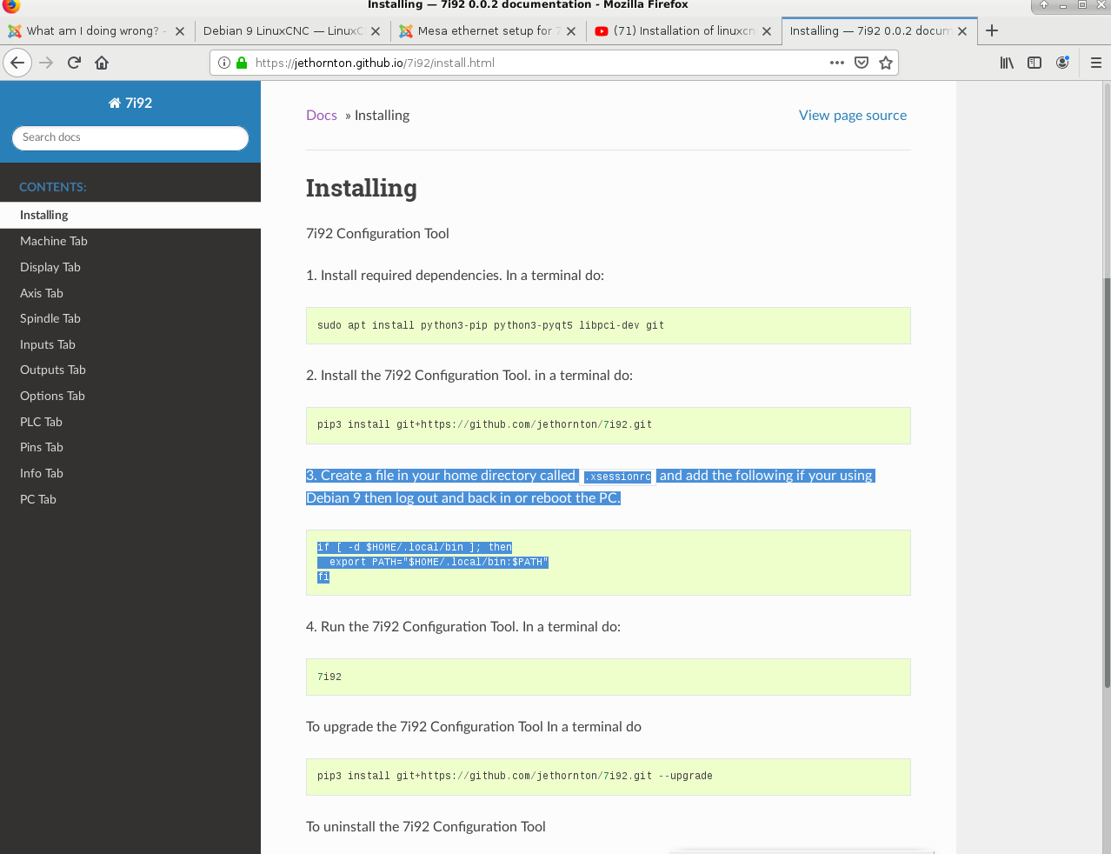Close the Mesa ethernet setup tab
This screenshot has width=1111, height=854.
[571, 31]
